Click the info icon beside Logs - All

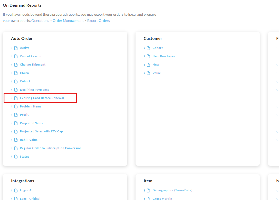click(x=12, y=190)
